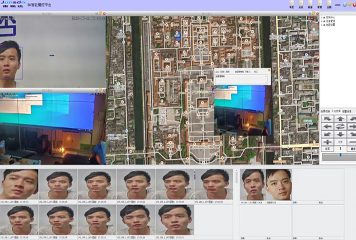356x240 pixels.
Task: Click the PTZ pan down arrow
Action: (340, 134)
